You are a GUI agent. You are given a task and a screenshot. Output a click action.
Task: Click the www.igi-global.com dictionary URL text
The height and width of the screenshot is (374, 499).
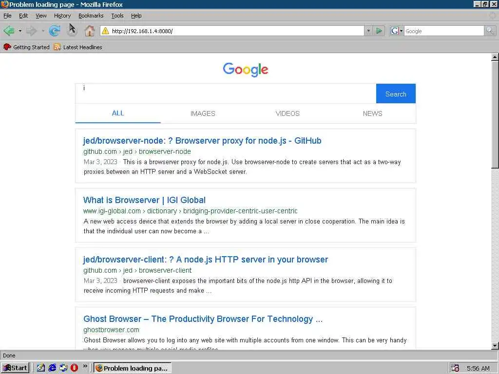[x=191, y=211]
